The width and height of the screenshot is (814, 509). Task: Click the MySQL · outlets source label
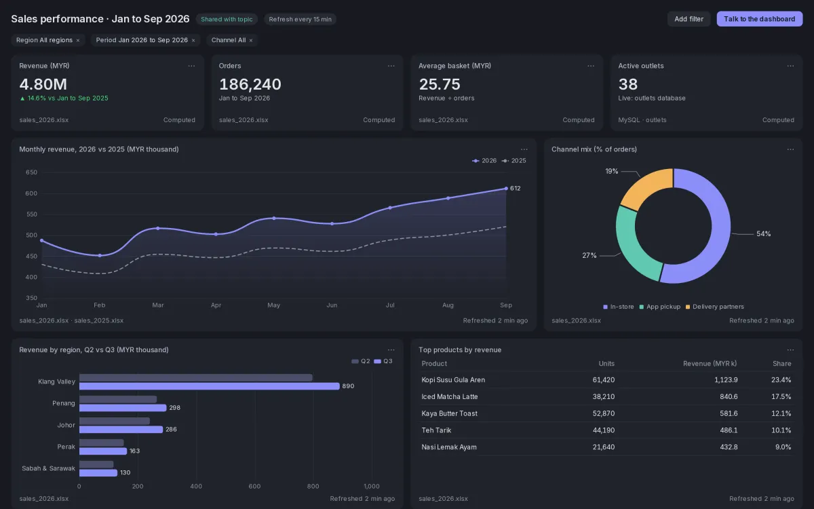tap(642, 120)
